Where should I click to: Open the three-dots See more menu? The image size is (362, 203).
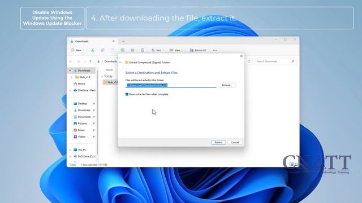[215, 50]
